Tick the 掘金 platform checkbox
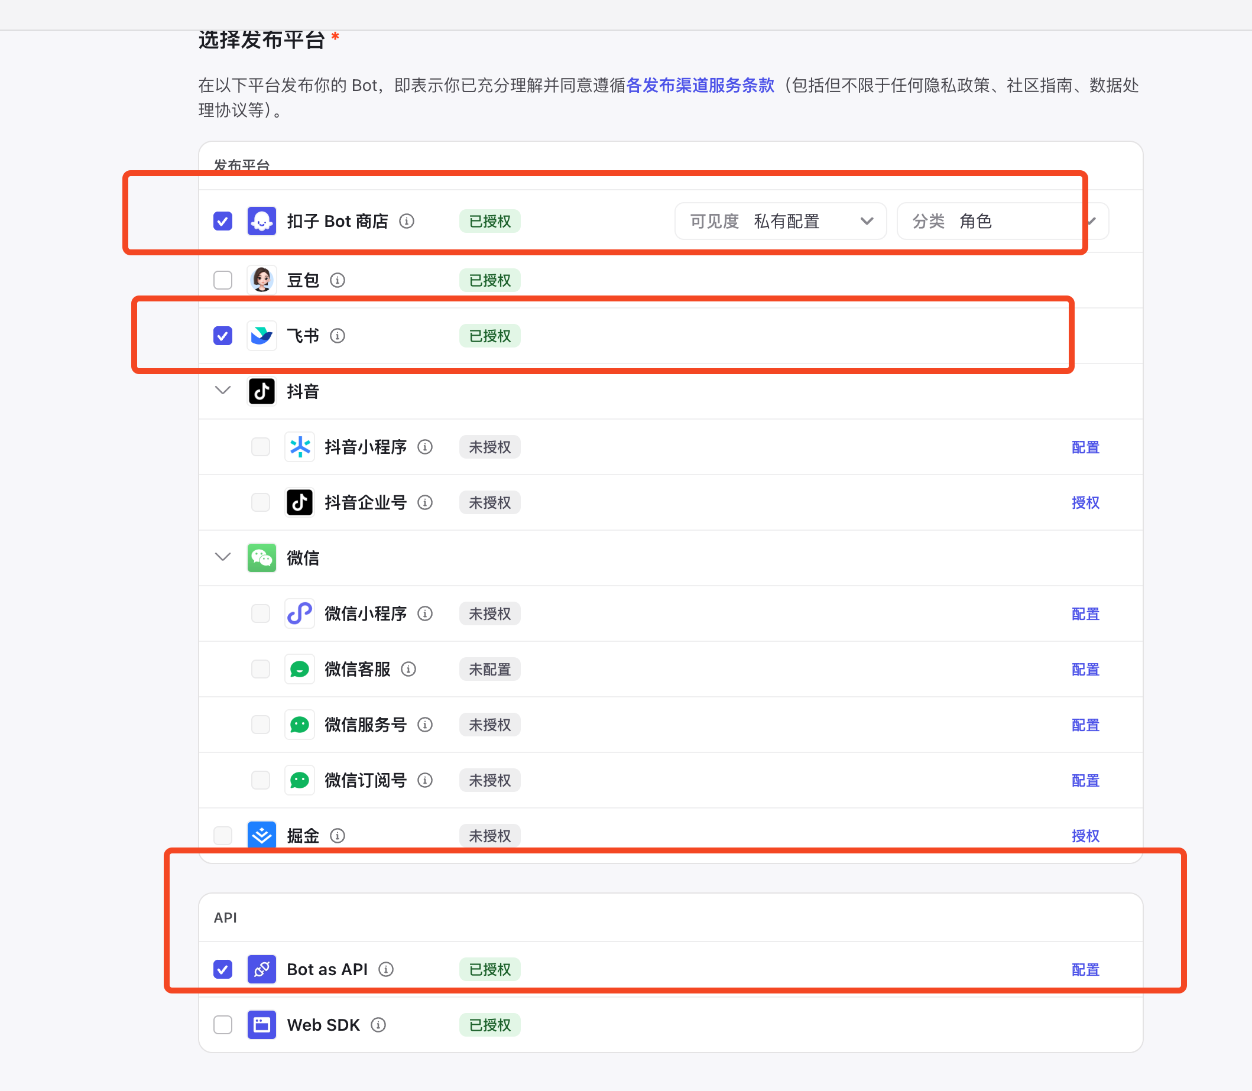Viewport: 1252px width, 1091px height. (223, 835)
